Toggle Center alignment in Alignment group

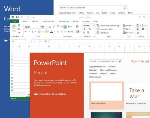[62, 32]
